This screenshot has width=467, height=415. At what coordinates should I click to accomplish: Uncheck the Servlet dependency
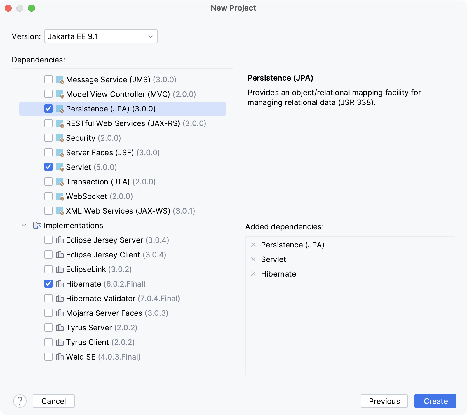48,167
